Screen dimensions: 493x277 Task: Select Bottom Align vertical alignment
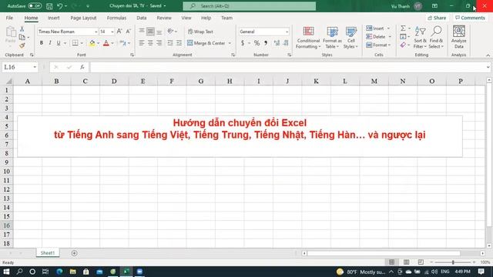pos(159,32)
